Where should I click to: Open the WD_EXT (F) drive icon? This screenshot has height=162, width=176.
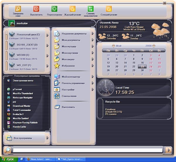12,65
